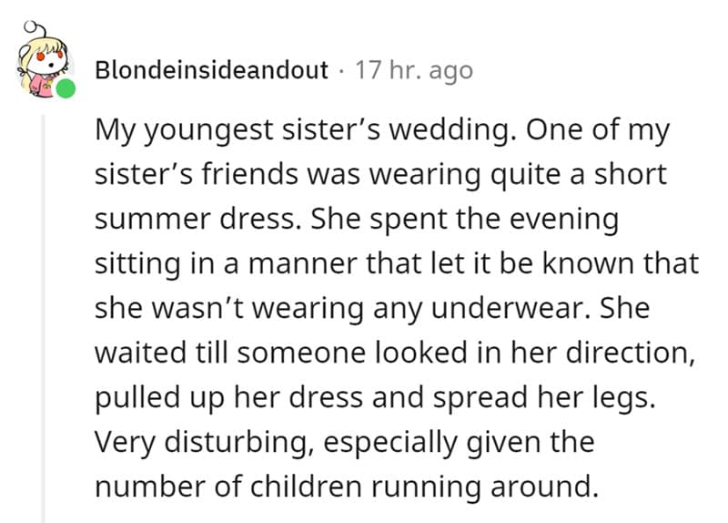Viewport: 728px width, 523px height.
Task: Click the '17 hr. ago' timestamp
Action: [413, 70]
